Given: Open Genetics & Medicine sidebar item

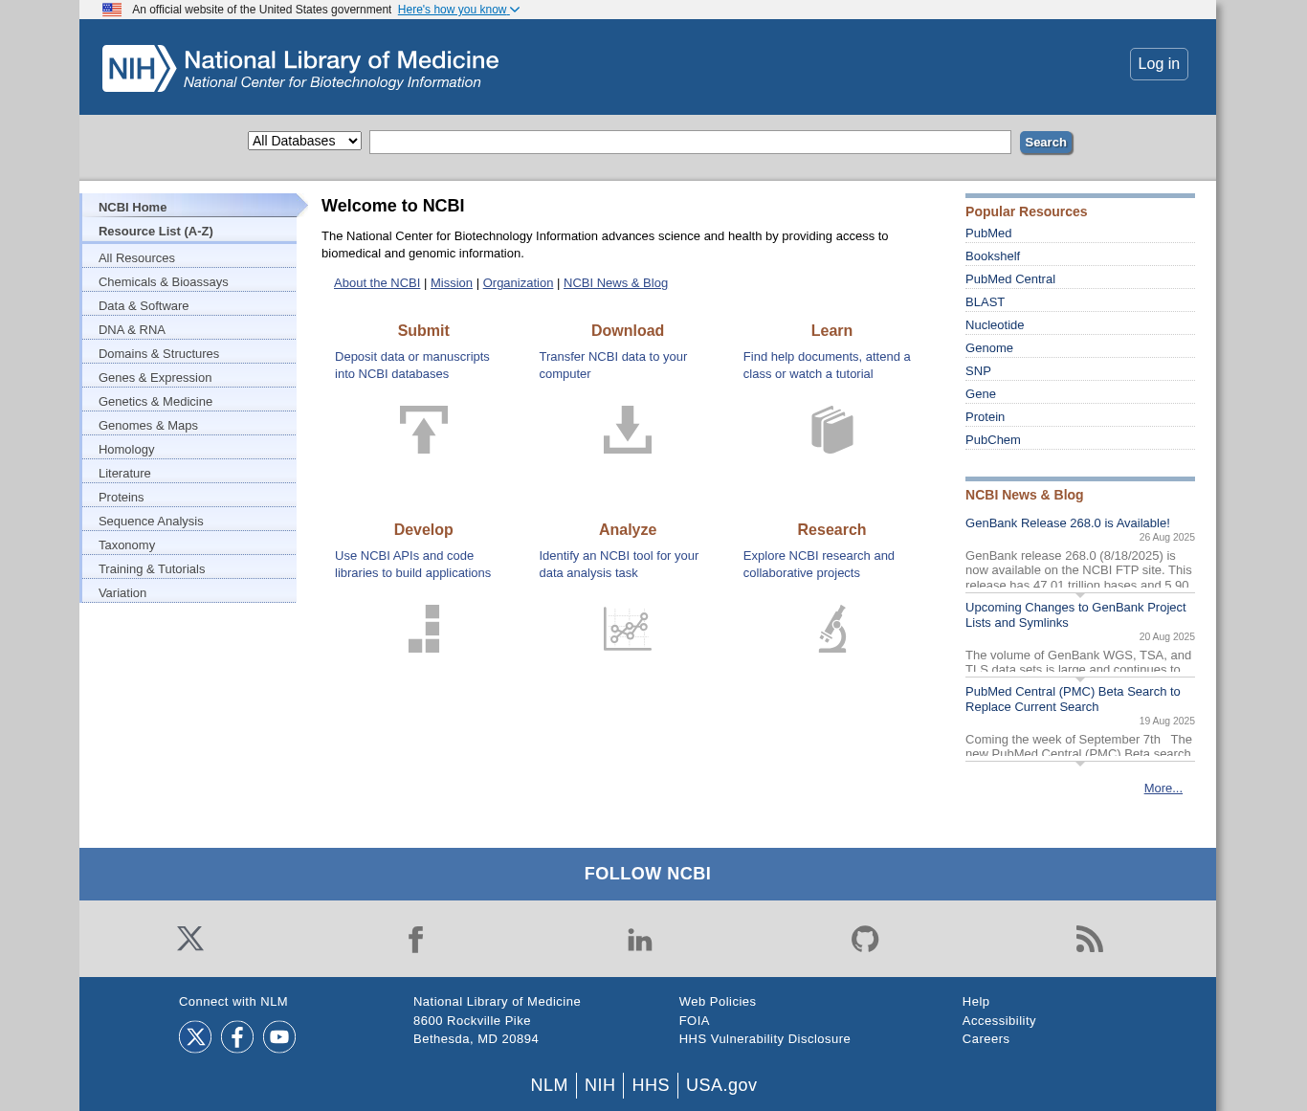Looking at the screenshot, I should click(x=188, y=401).
